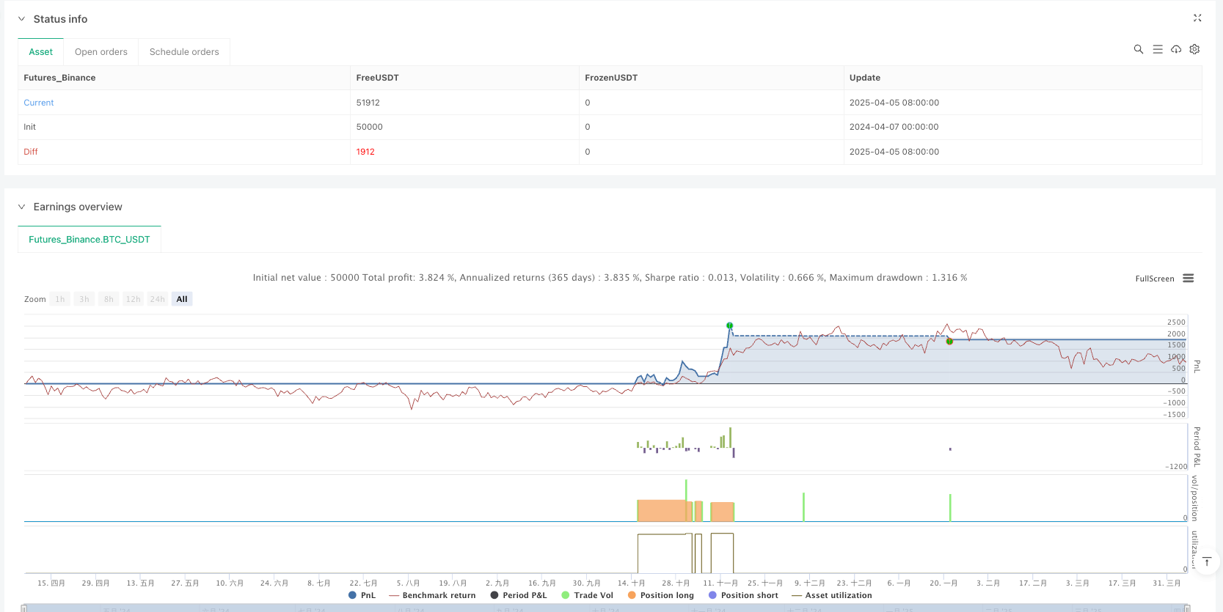
Task: Click the FullScreen button
Action: coord(1154,279)
